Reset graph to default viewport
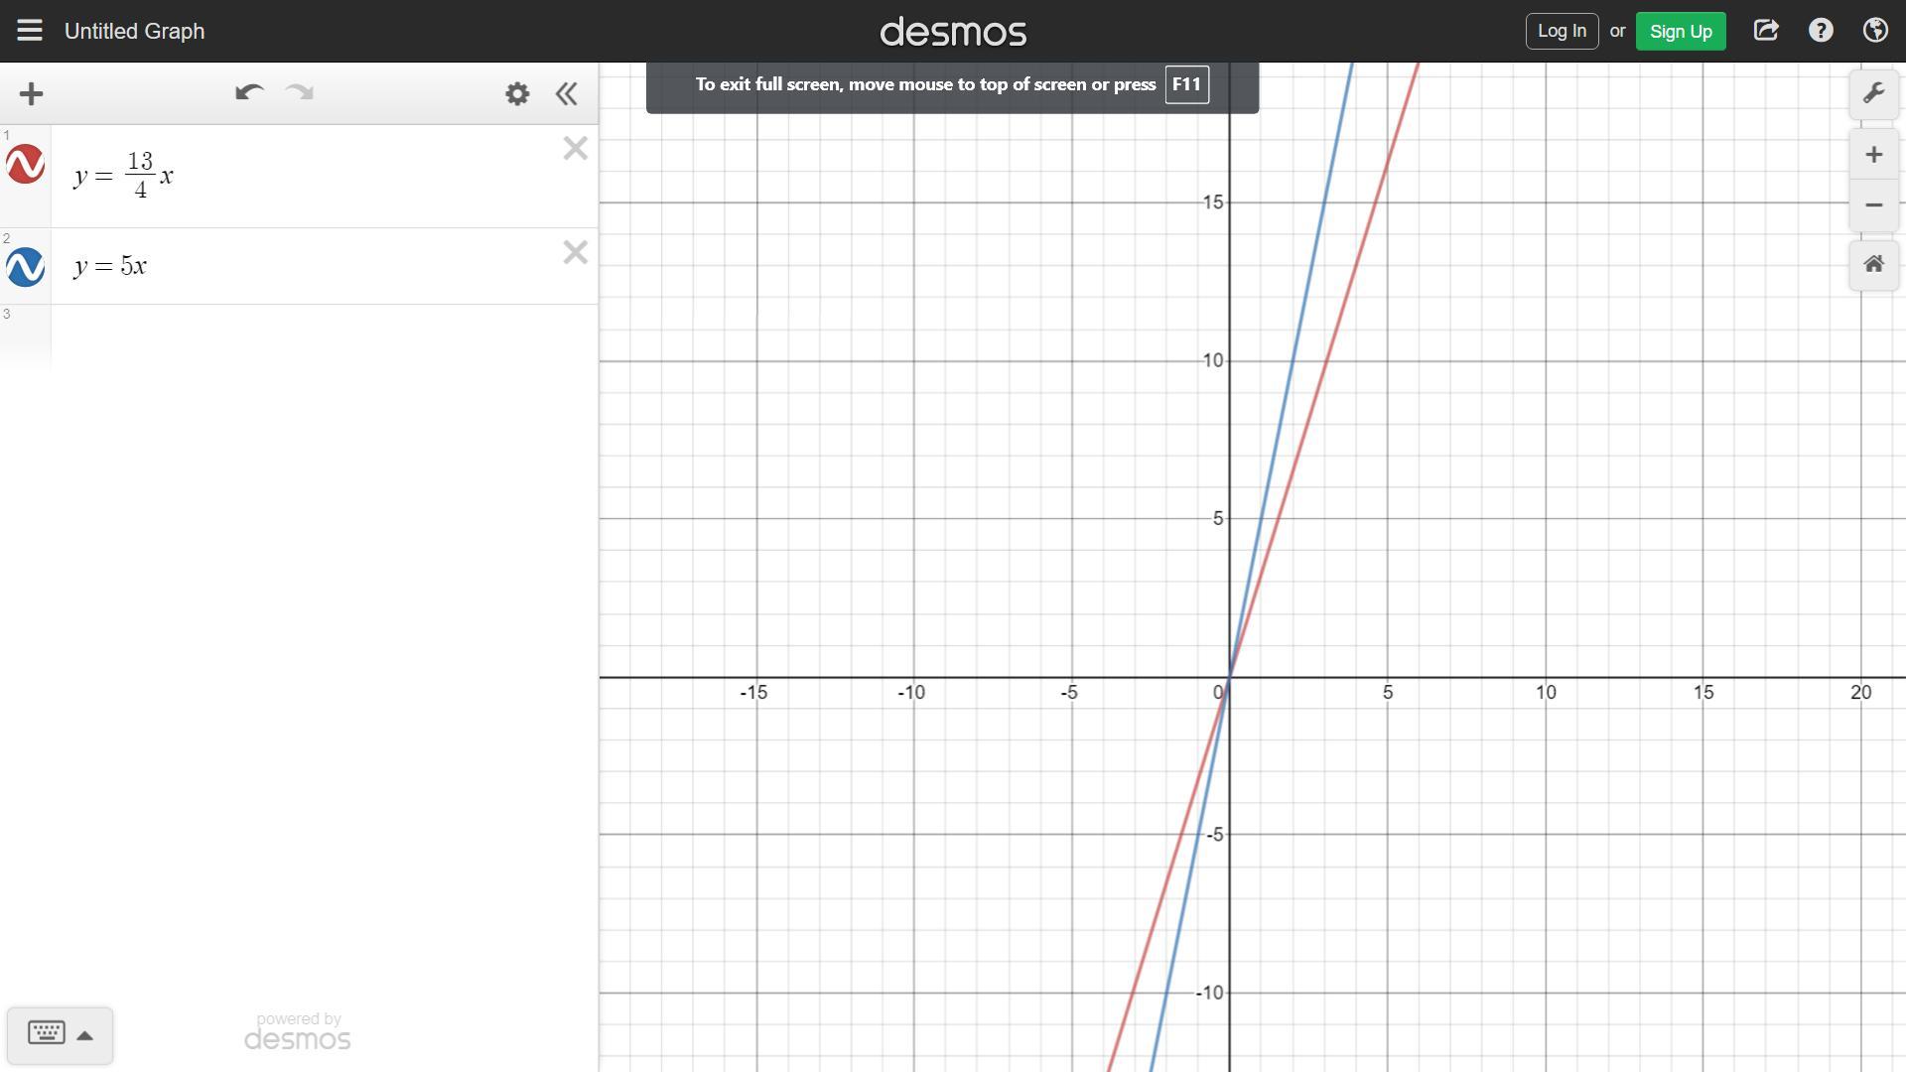The height and width of the screenshot is (1072, 1906). 1873,264
